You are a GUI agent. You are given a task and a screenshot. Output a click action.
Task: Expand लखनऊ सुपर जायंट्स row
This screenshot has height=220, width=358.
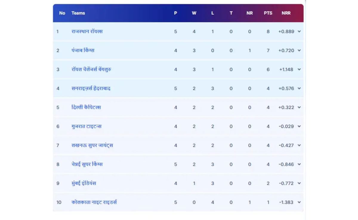tap(299, 145)
